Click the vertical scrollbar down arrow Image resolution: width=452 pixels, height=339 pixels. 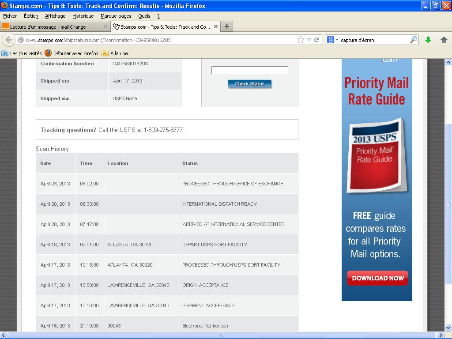click(448, 328)
